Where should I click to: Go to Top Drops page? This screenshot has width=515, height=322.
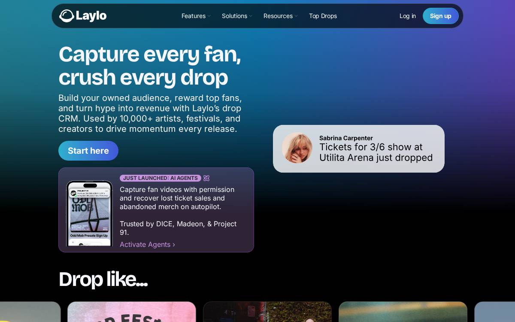pyautogui.click(x=323, y=16)
